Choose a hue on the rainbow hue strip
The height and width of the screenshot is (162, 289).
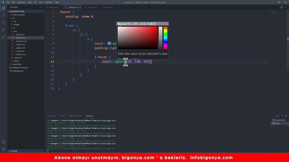[166, 38]
